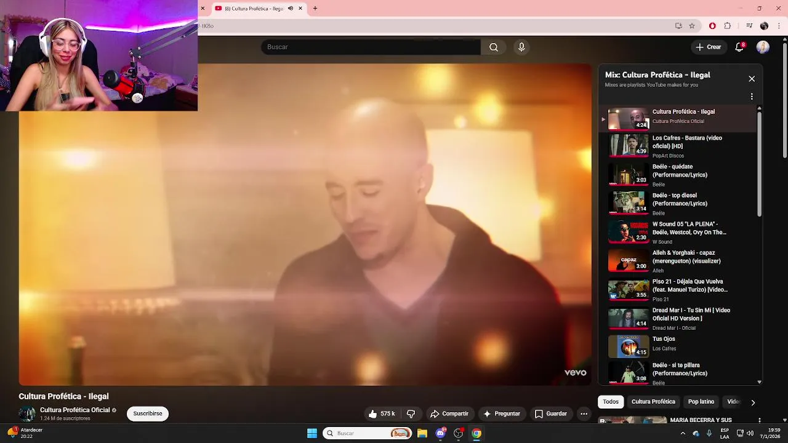
Task: Click the Preguntar button
Action: click(502, 413)
